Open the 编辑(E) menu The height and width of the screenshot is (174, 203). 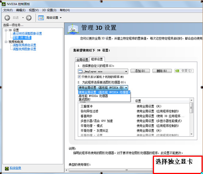(x=21, y=10)
